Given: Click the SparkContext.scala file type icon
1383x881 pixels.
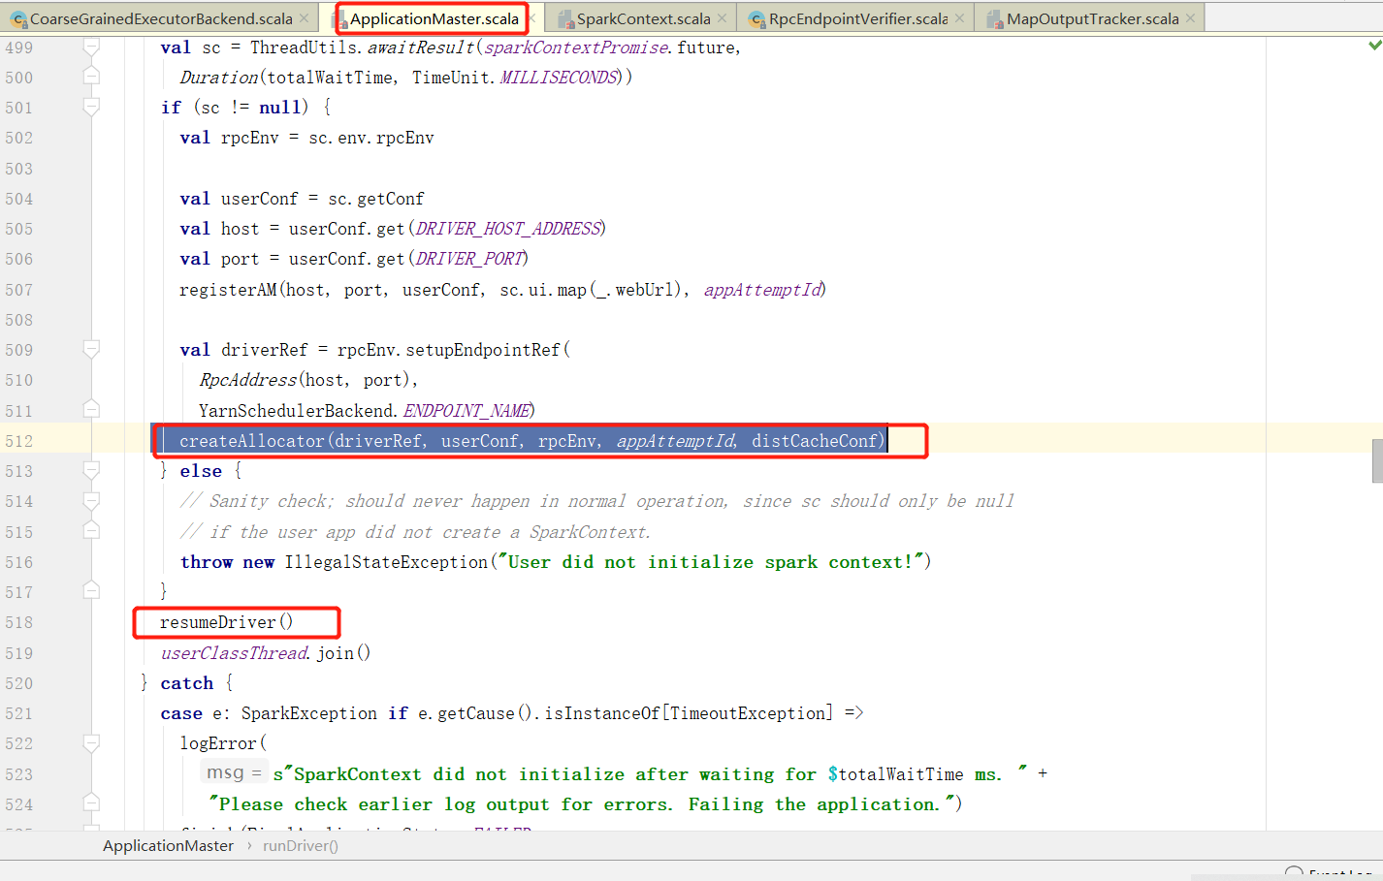Looking at the screenshot, I should (567, 19).
